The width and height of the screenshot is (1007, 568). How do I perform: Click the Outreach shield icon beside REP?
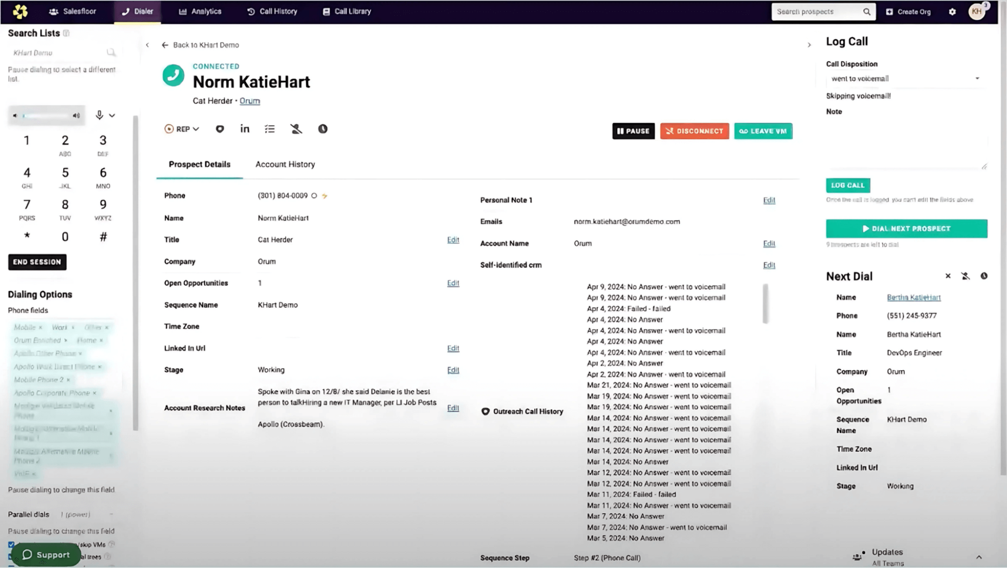220,129
